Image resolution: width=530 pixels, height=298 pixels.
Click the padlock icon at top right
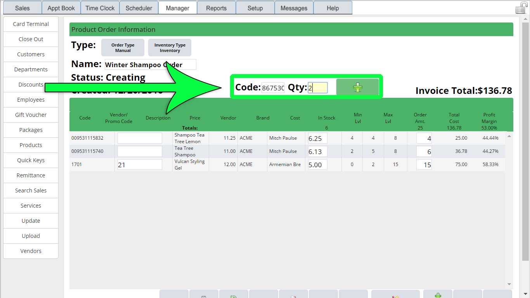click(521, 7)
